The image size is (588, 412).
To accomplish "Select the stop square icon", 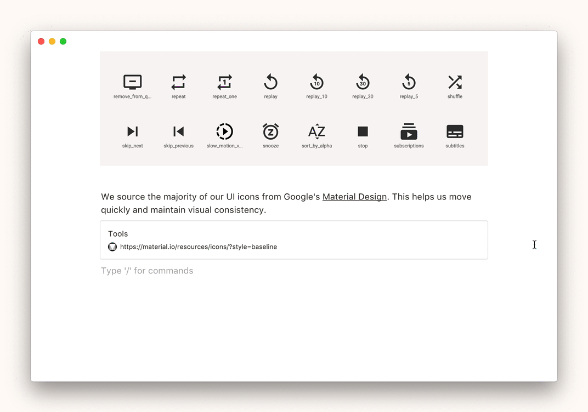I will click(363, 131).
